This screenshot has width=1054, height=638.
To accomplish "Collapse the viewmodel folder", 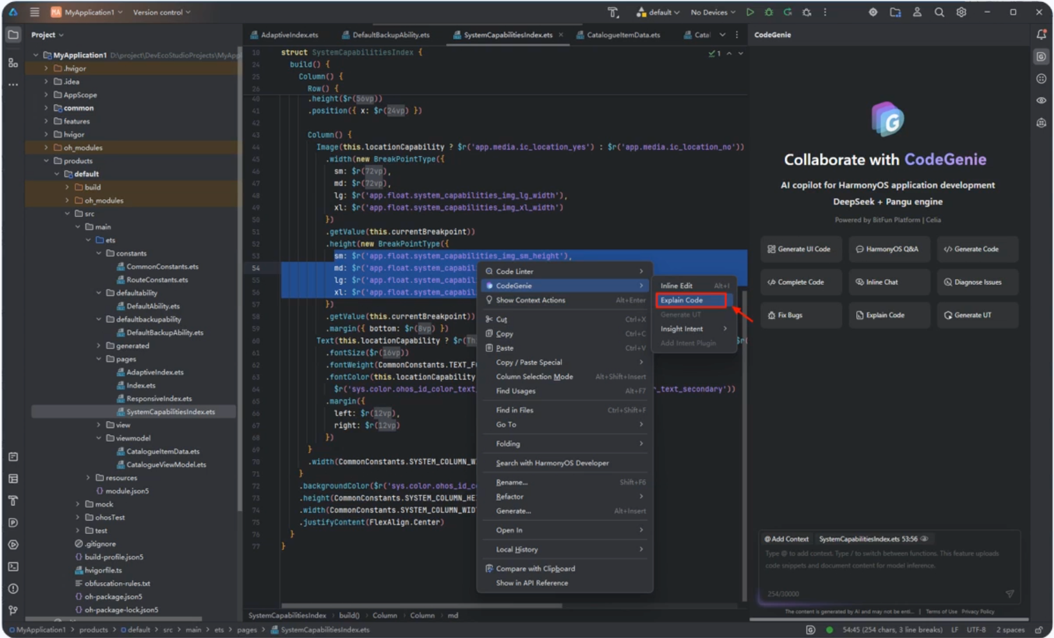I will 98,438.
